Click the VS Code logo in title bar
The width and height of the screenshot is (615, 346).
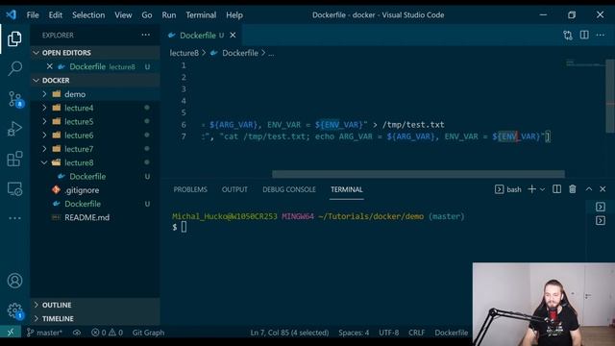click(x=11, y=15)
